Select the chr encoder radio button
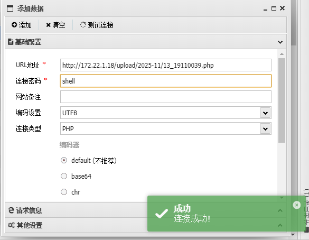 [64, 192]
